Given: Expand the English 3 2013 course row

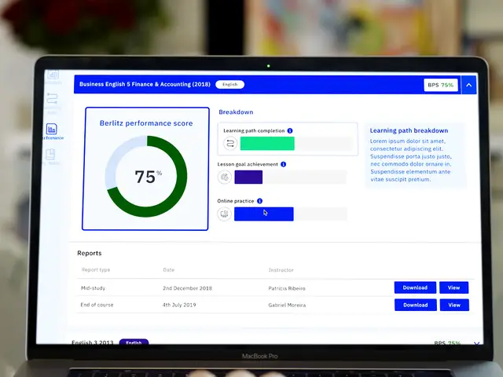Looking at the screenshot, I should [x=476, y=343].
